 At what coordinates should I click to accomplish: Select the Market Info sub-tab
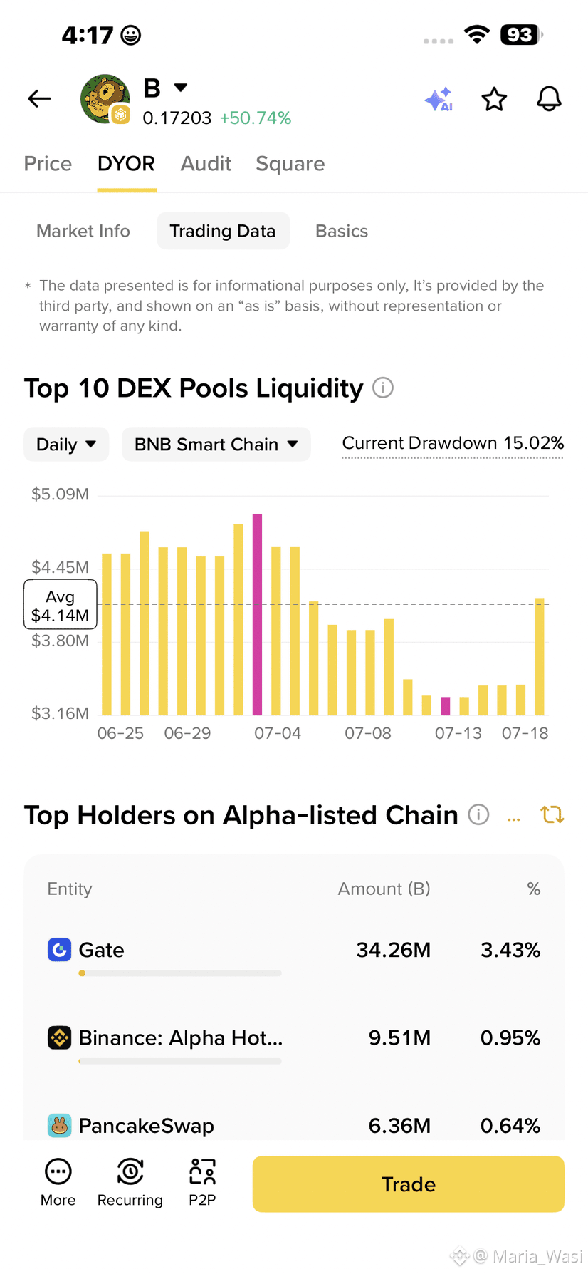pos(83,231)
